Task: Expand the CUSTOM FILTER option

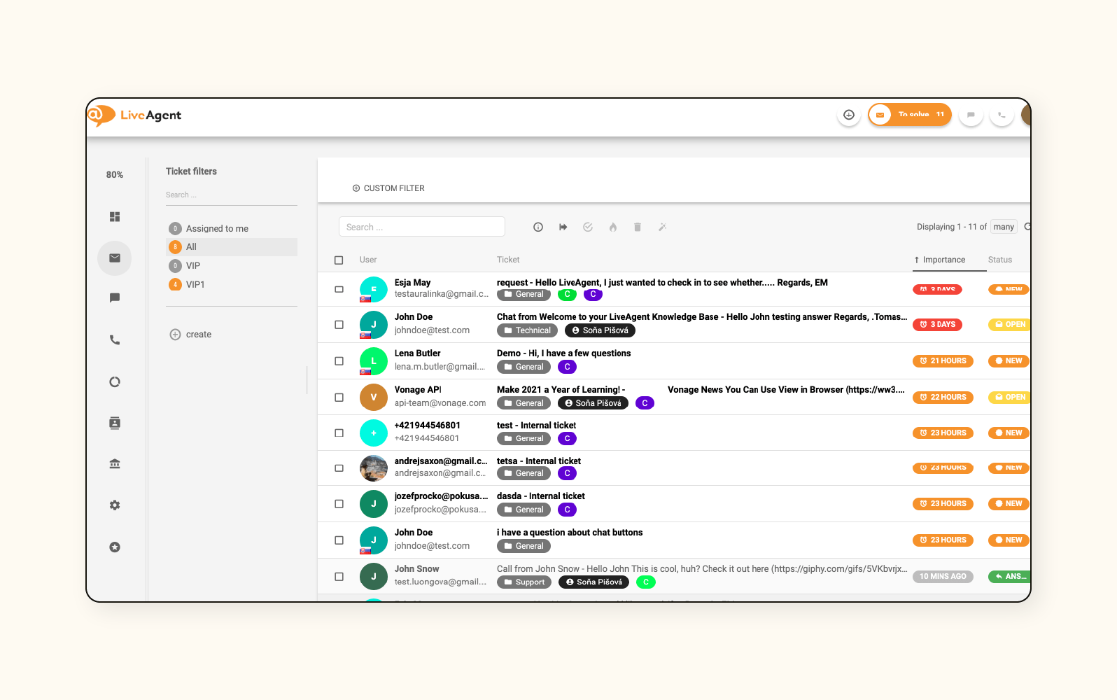Action: [x=388, y=188]
